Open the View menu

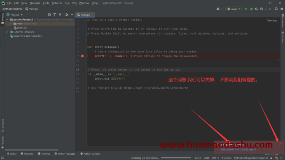(24, 3)
